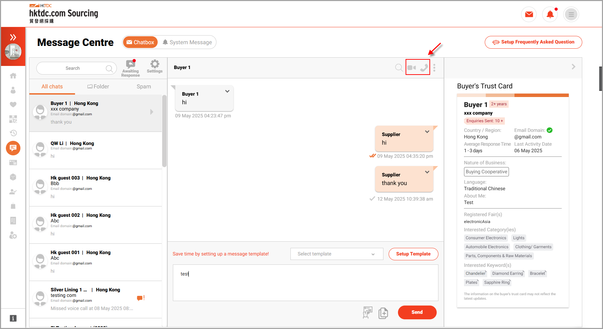
Task: Open the person icon in sidebar
Action: 13,90
